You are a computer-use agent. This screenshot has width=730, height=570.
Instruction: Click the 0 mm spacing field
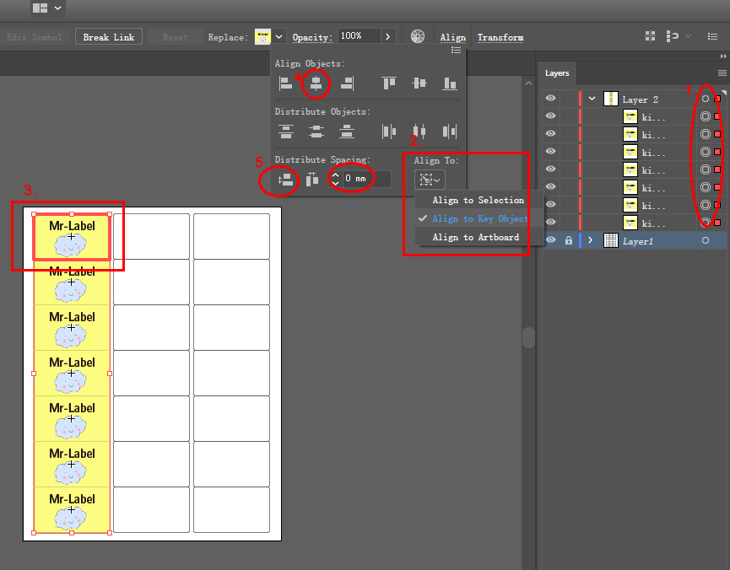pyautogui.click(x=367, y=179)
